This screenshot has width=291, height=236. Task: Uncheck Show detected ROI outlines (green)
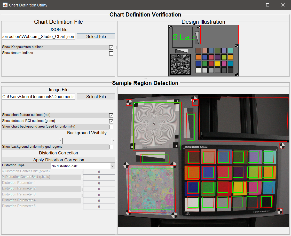point(111,121)
